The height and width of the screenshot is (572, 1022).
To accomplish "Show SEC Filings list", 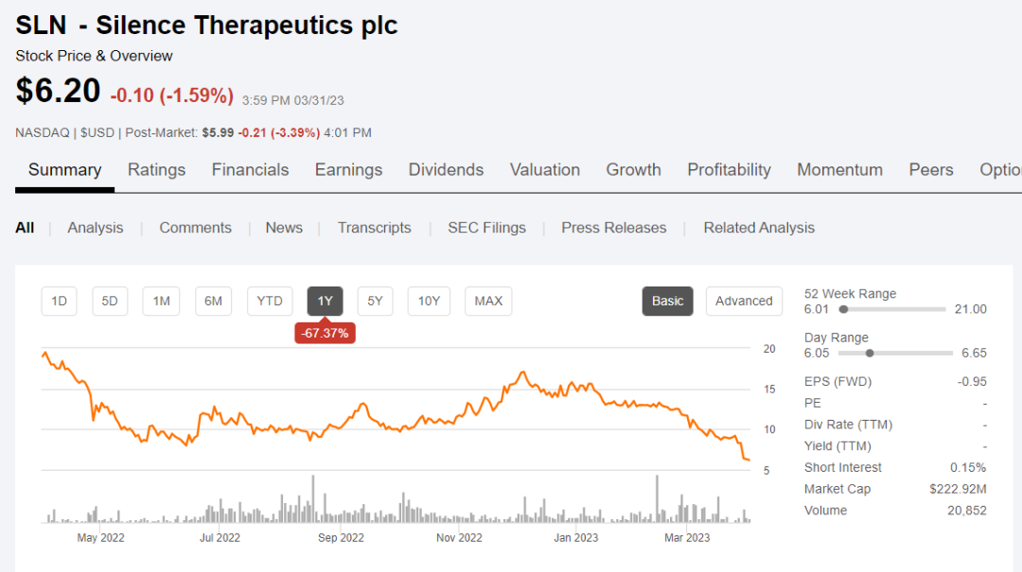I will pos(486,228).
